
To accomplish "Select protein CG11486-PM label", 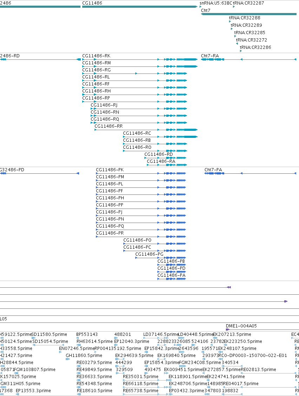I will coord(110,177).
